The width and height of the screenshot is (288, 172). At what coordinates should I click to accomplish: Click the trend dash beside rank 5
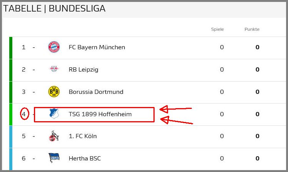click(34, 136)
